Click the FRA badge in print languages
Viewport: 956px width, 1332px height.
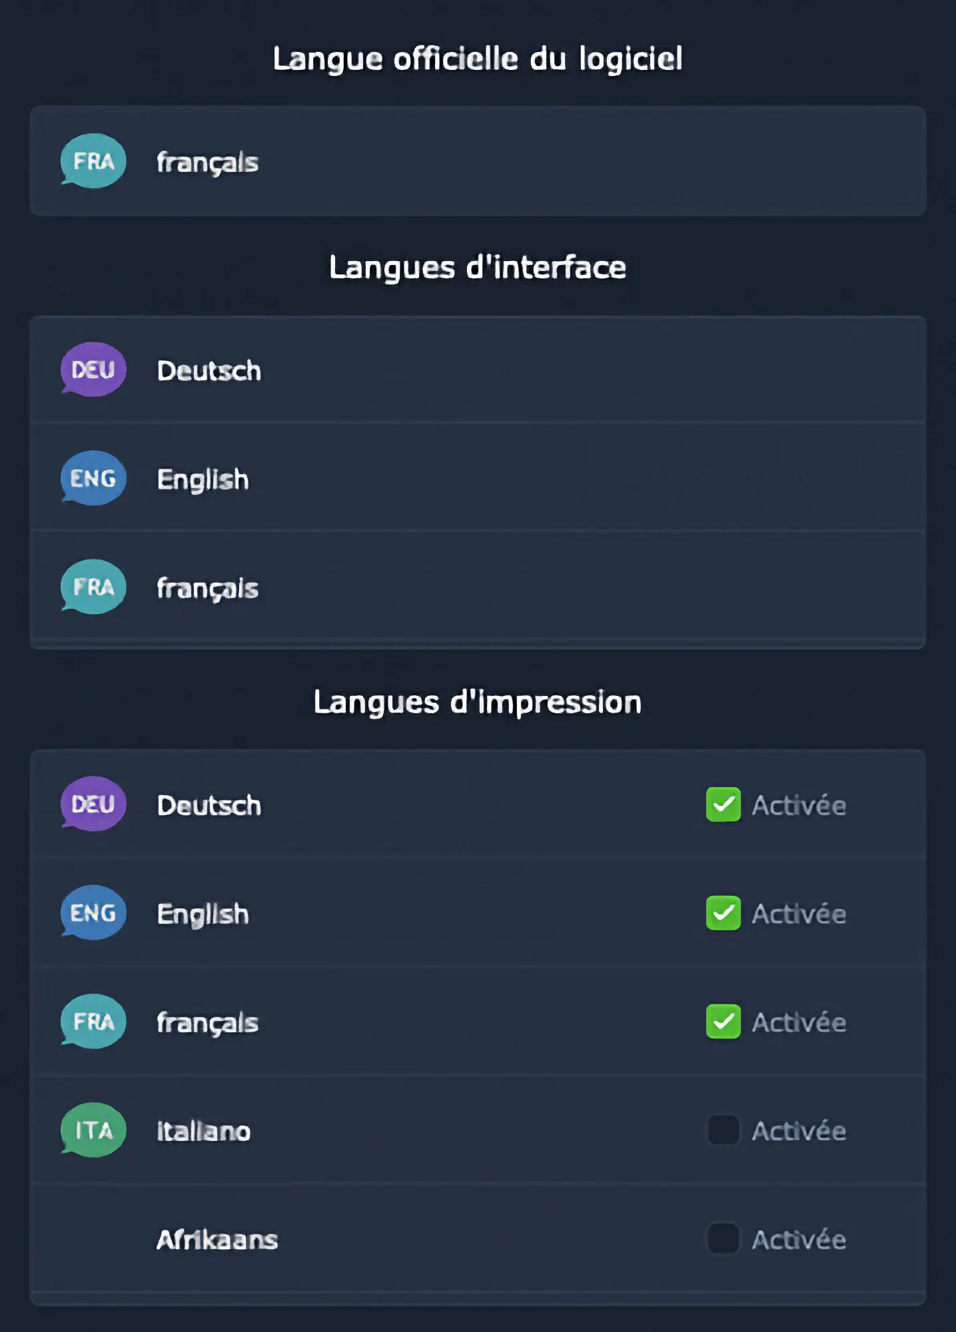click(93, 1021)
